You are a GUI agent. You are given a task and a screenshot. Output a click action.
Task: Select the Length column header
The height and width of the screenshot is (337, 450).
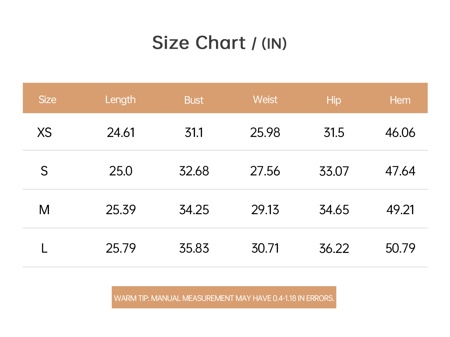click(x=120, y=100)
